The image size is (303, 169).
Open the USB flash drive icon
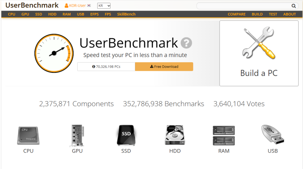coord(273,135)
